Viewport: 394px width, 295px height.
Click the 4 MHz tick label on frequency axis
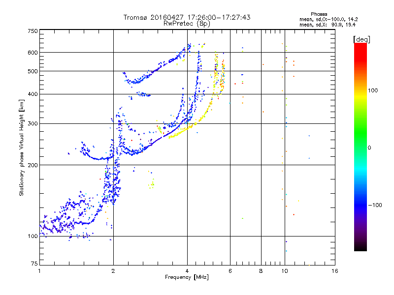pos(187,271)
